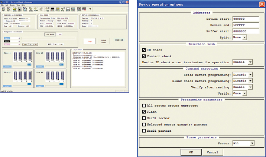
Task: Click the Copy toolbar icon
Action: pyautogui.click(x=47, y=9)
